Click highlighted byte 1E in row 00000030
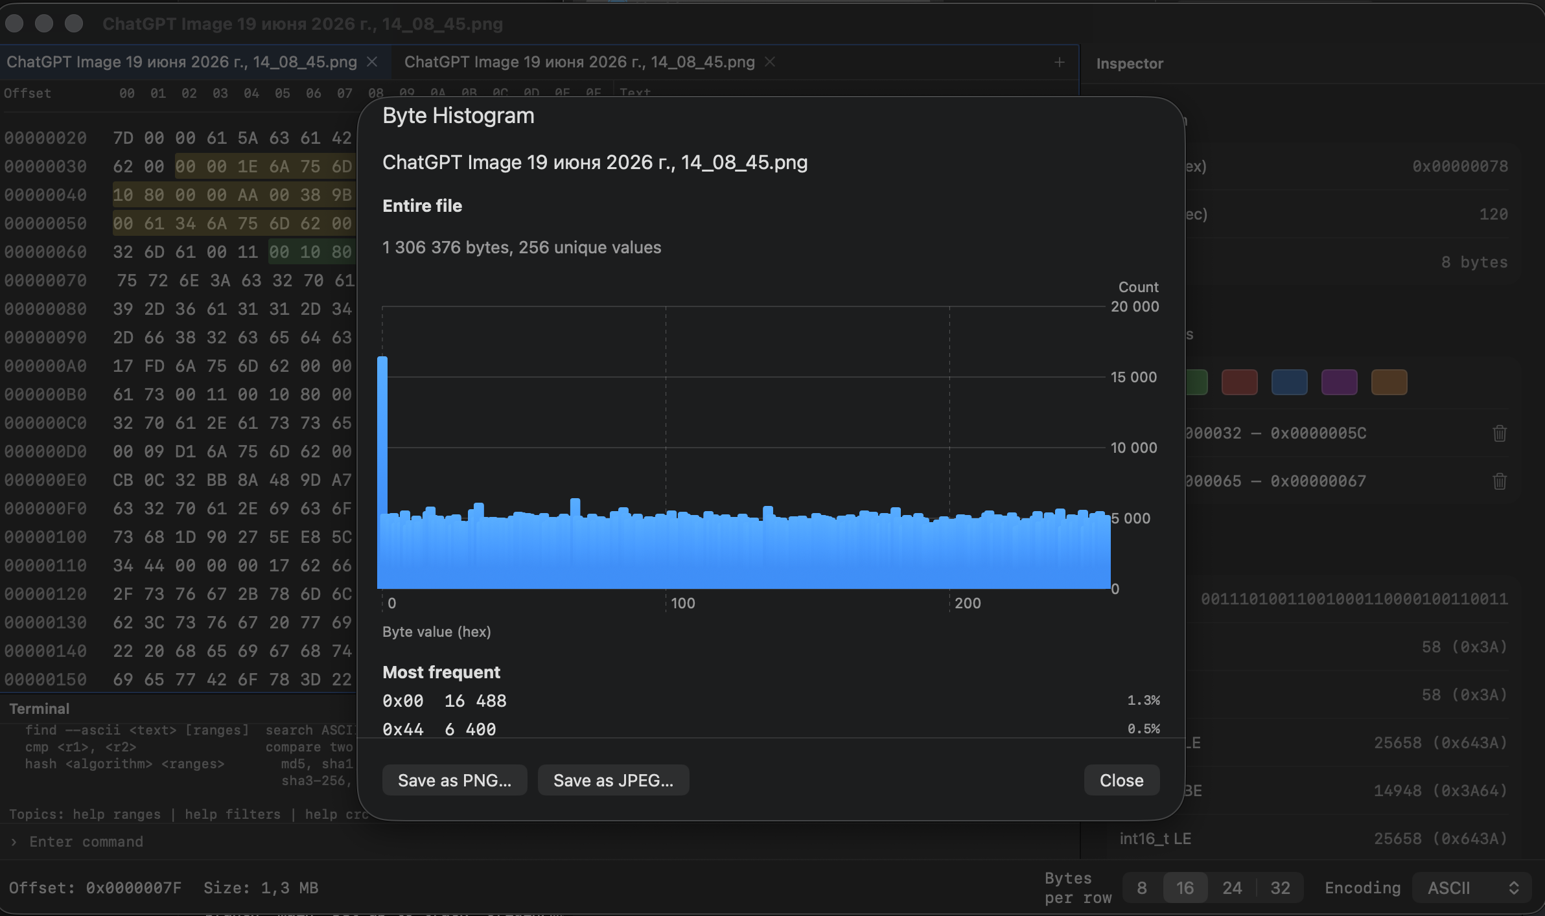 (x=248, y=166)
